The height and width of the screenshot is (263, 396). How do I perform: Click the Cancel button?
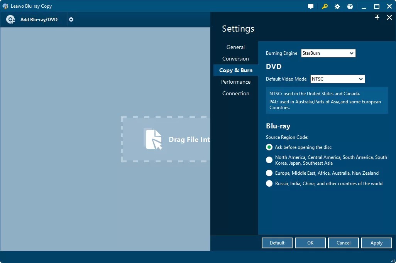click(344, 243)
